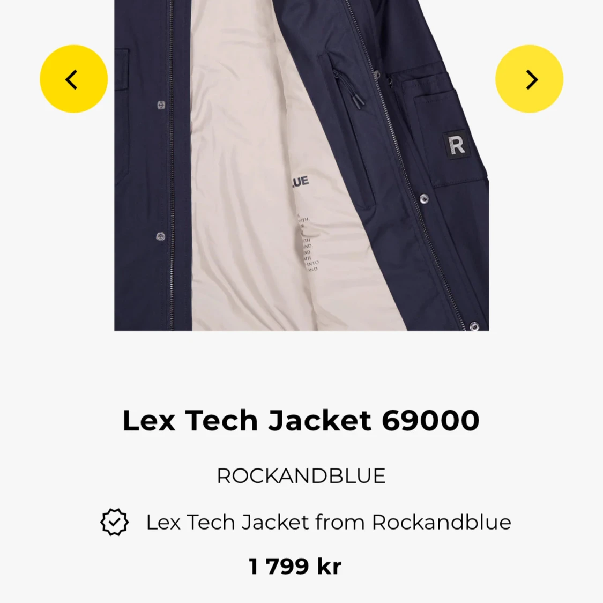Click the small printed text block on lining
This screenshot has width=603, height=603.
point(308,242)
